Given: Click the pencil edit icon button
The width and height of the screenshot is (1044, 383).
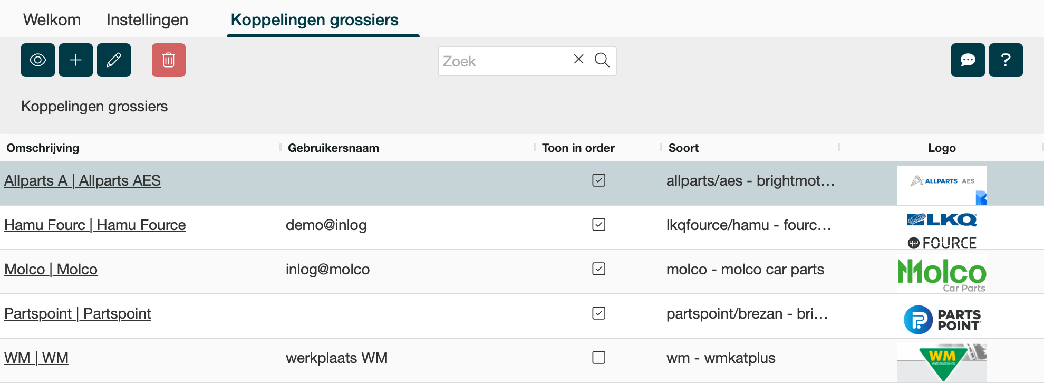Looking at the screenshot, I should pos(114,60).
